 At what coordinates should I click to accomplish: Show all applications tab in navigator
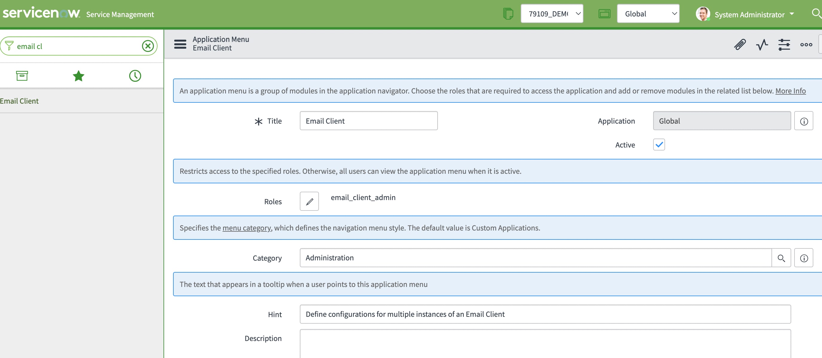(x=22, y=76)
